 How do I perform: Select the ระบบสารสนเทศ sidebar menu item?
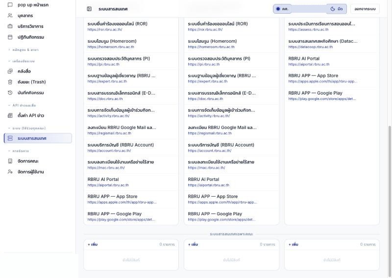[38, 138]
